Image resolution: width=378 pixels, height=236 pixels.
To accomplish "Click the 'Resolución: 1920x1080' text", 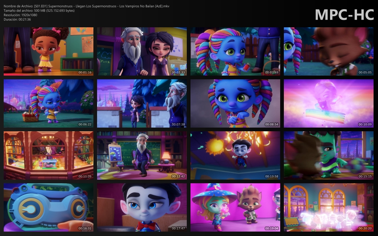I will coord(21,15).
